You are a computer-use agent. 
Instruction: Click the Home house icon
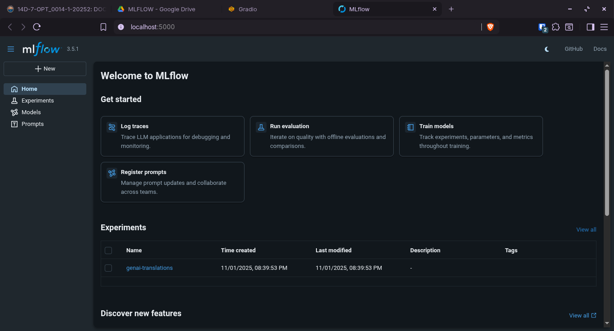pyautogui.click(x=14, y=89)
